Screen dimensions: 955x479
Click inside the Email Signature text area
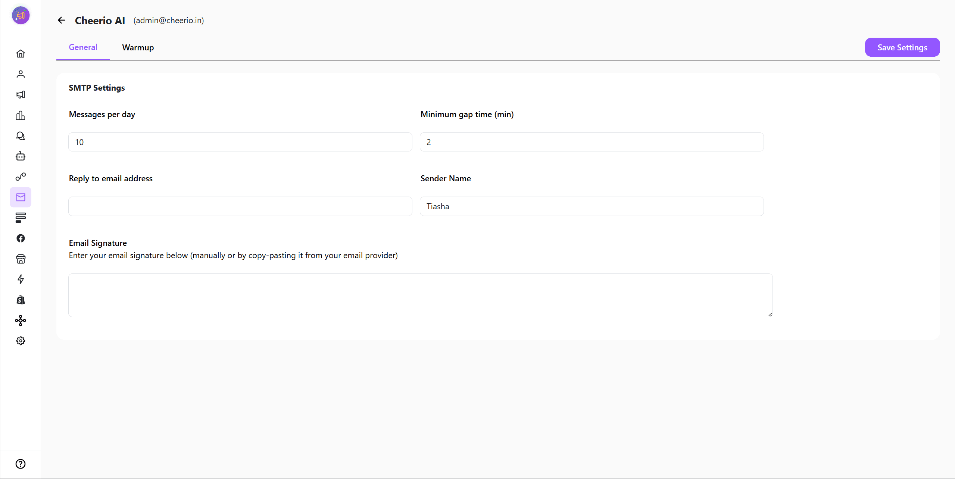[x=420, y=295]
